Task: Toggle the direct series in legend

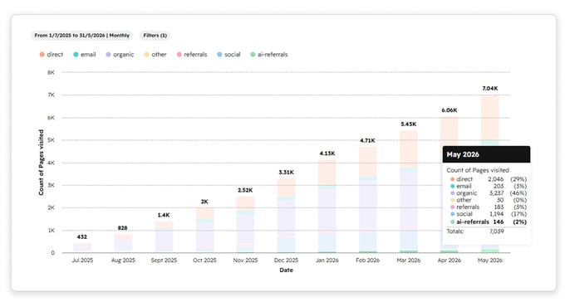Action: tap(52, 55)
